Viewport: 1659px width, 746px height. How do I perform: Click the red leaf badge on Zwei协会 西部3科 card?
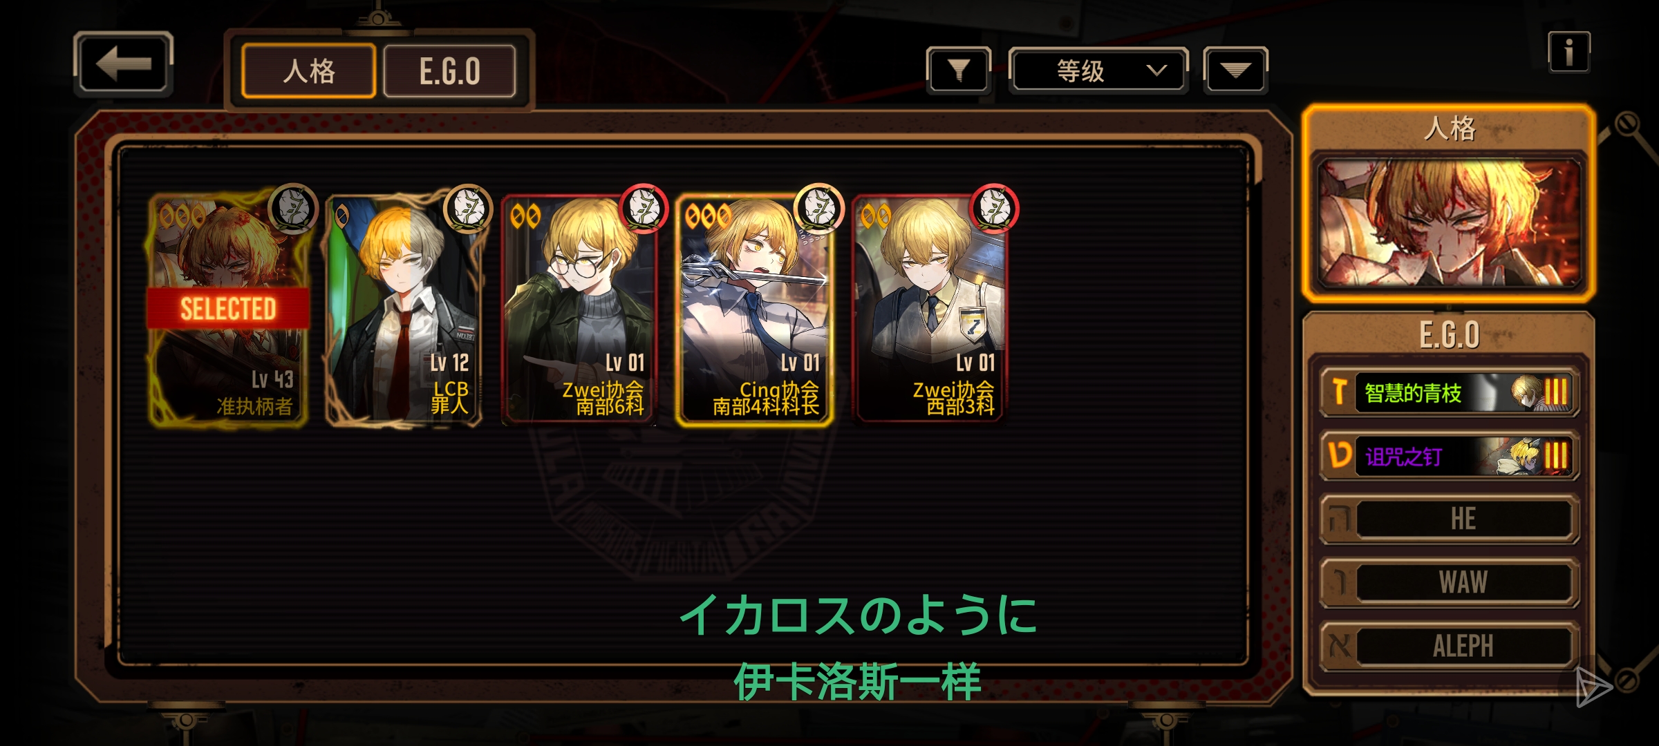(x=995, y=208)
